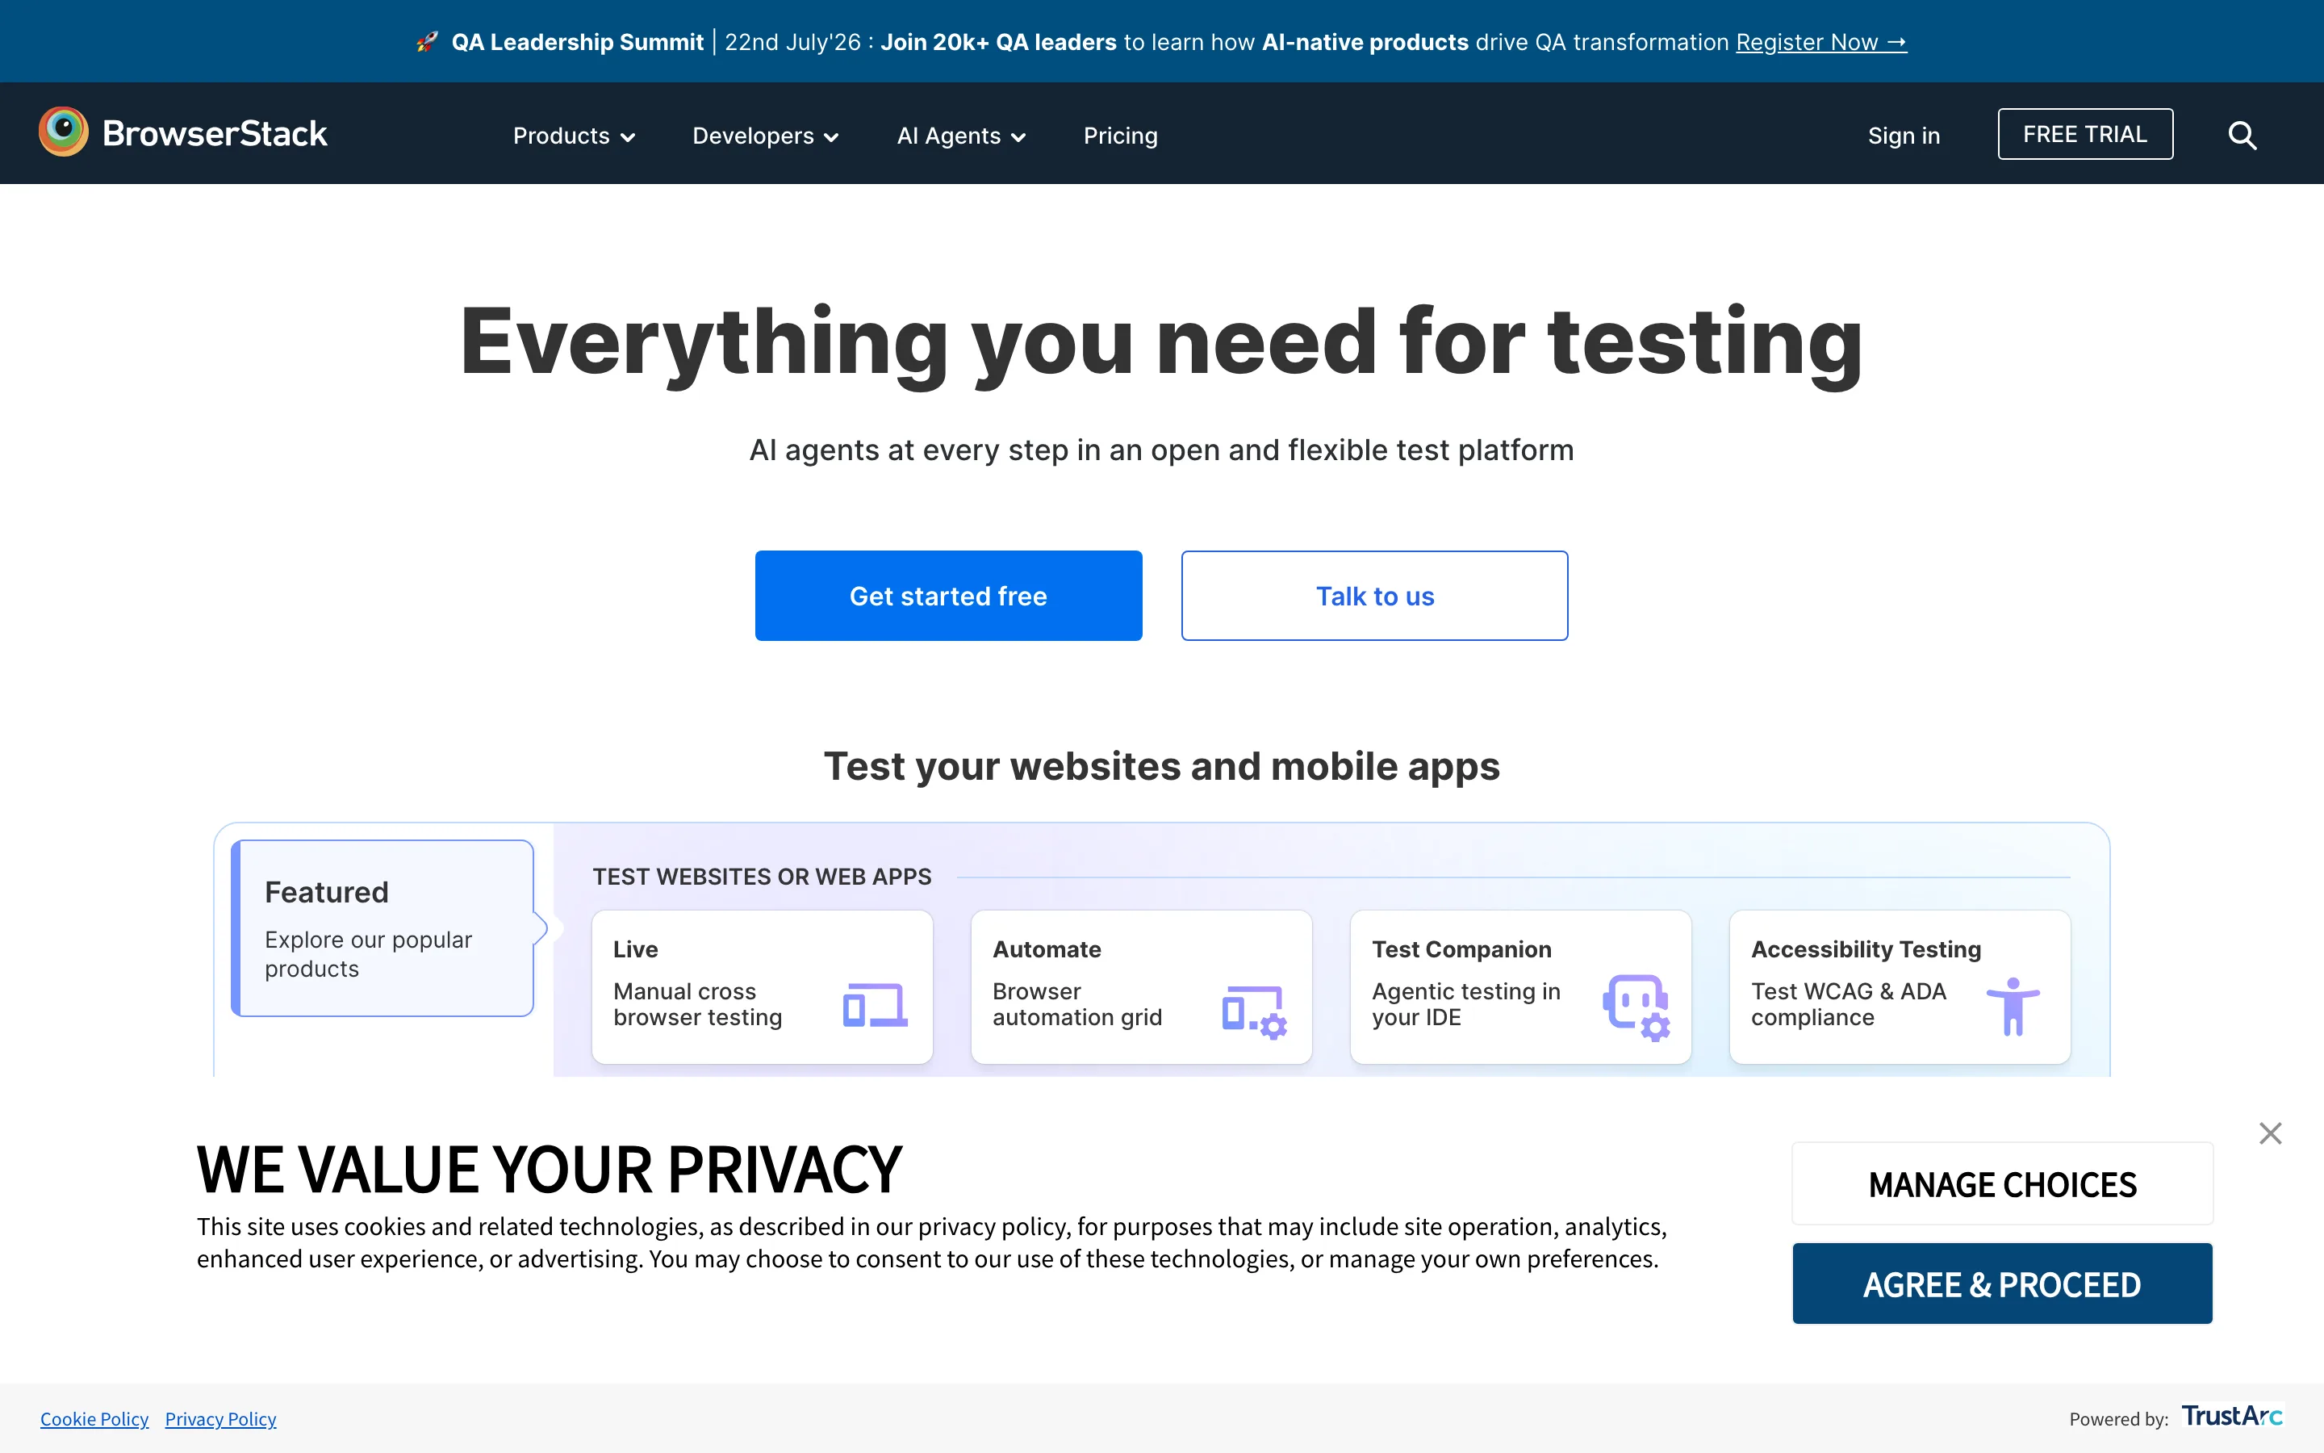Select the Featured tab
The image size is (2324, 1453).
tap(382, 927)
